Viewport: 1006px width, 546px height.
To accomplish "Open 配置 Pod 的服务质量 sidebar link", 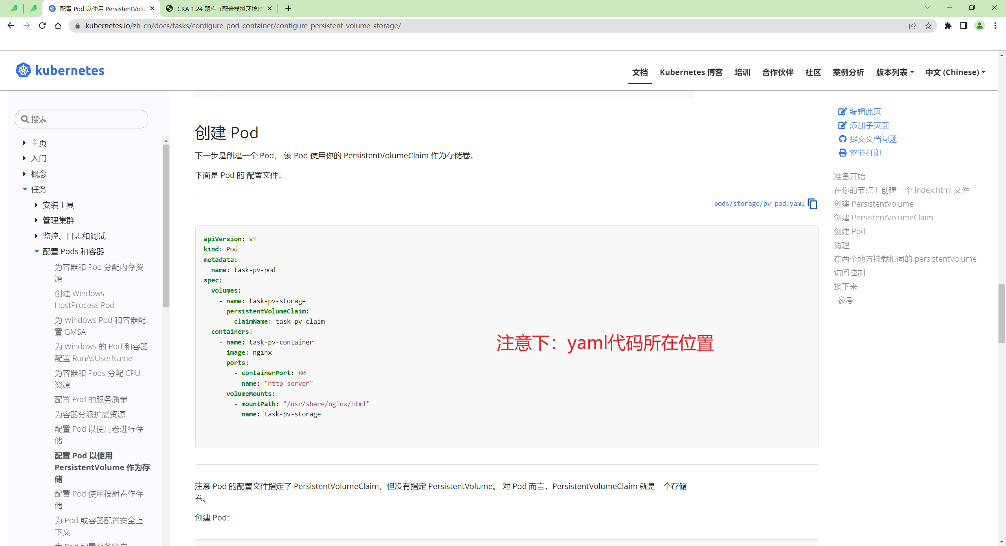I will click(91, 399).
